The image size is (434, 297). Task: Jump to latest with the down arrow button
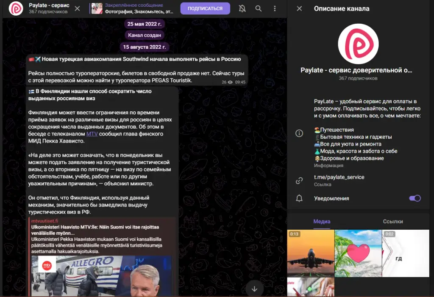tap(254, 289)
